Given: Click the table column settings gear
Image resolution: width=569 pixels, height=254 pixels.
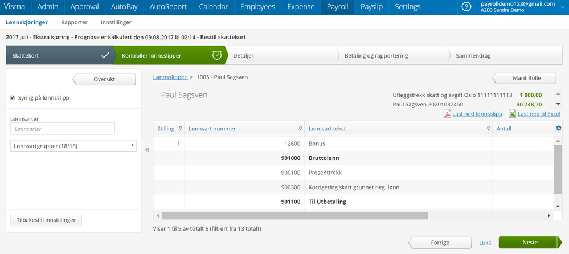Looking at the screenshot, I should click(x=559, y=128).
